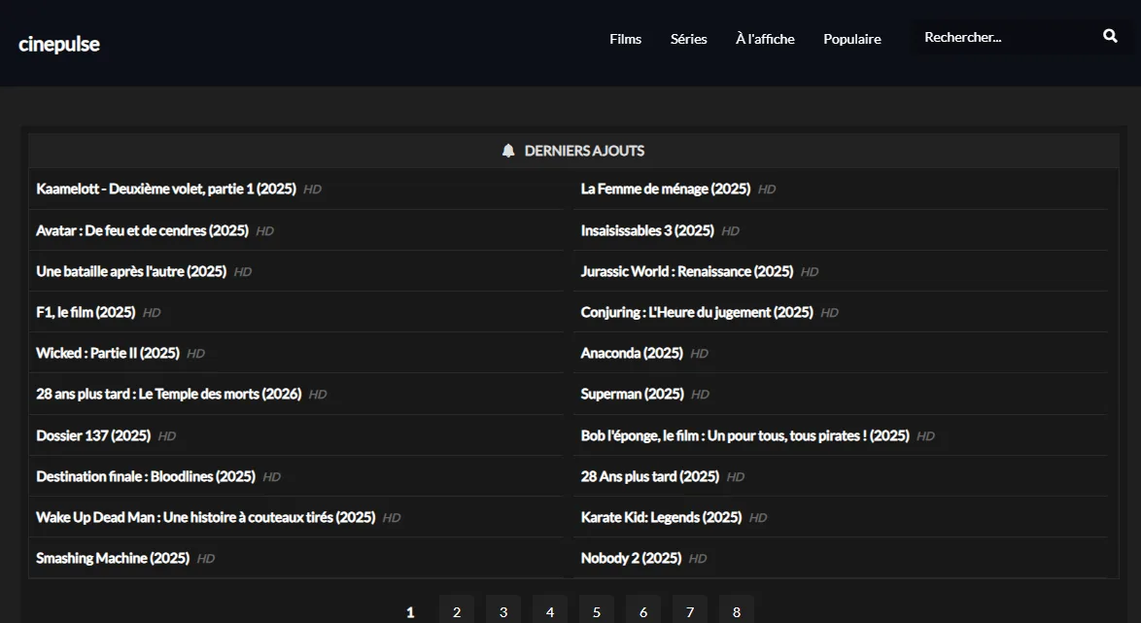Open the Films menu
The image size is (1141, 623).
[625, 39]
